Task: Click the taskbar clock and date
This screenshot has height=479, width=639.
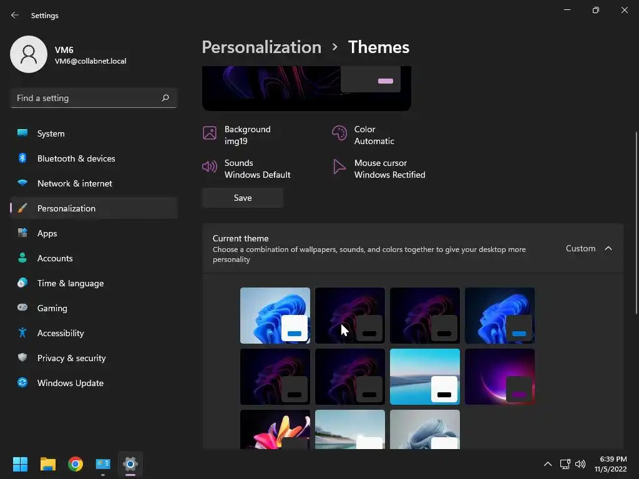Action: tap(610, 464)
